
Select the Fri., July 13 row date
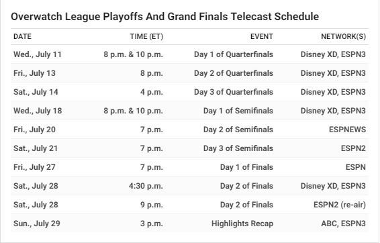point(34,73)
